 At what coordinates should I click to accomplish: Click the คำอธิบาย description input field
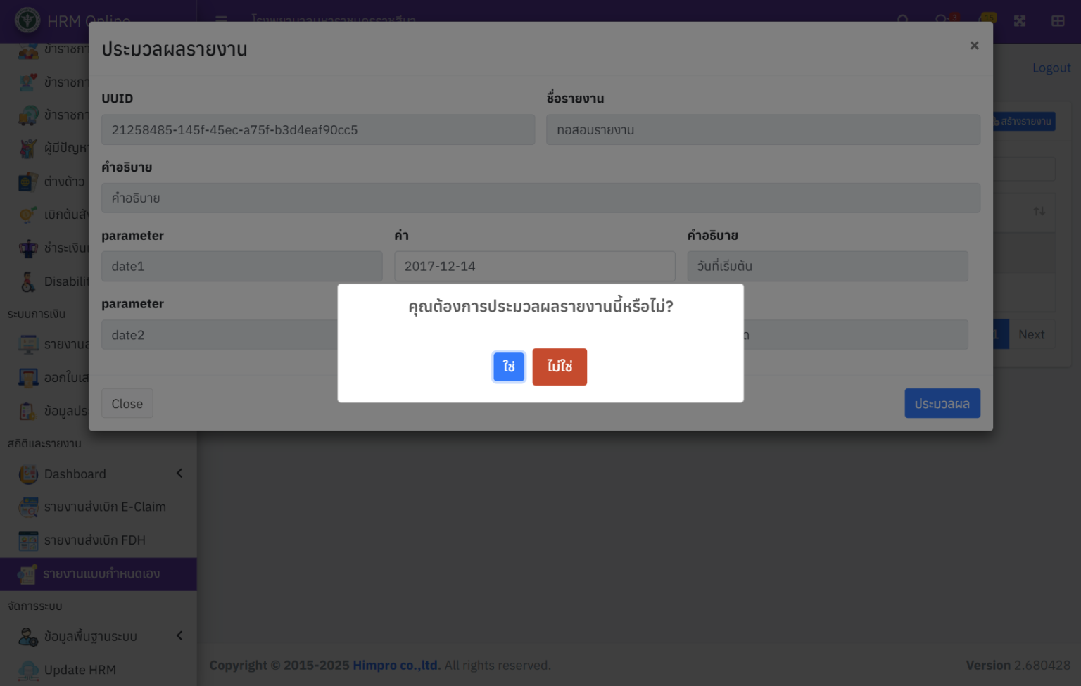click(540, 198)
